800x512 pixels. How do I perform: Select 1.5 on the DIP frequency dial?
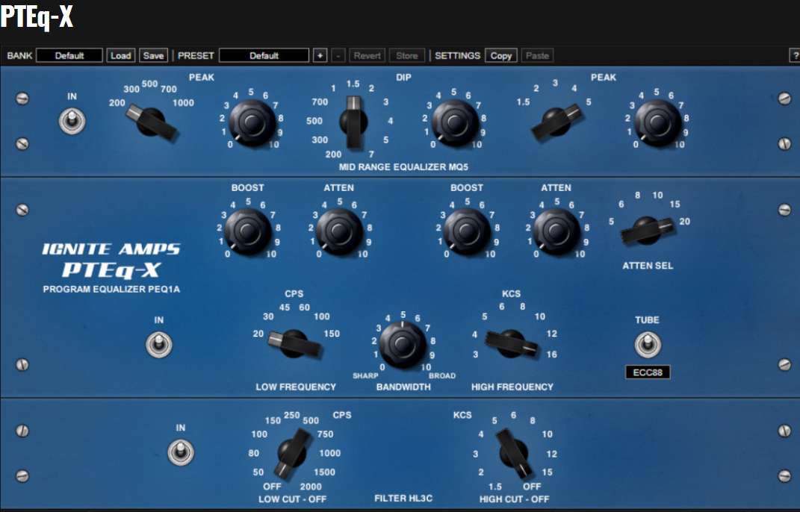click(x=353, y=84)
